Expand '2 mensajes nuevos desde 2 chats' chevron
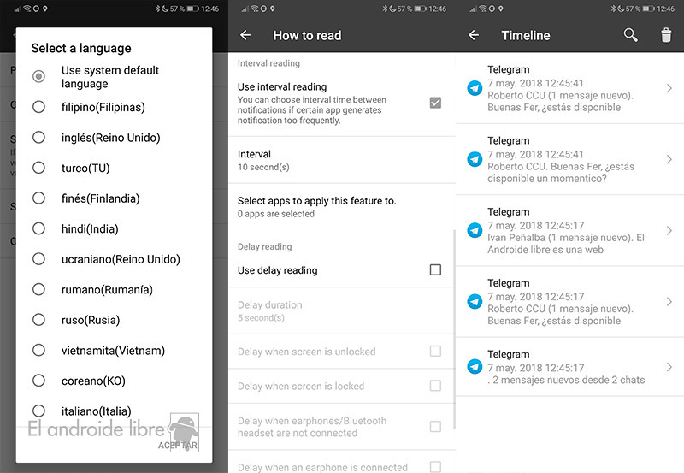Screen dimensions: 684x473 point(669,367)
